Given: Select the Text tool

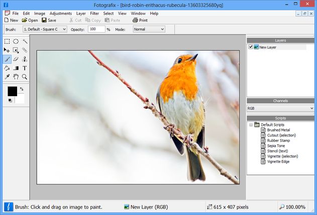Looking at the screenshot, I should click(25, 68).
